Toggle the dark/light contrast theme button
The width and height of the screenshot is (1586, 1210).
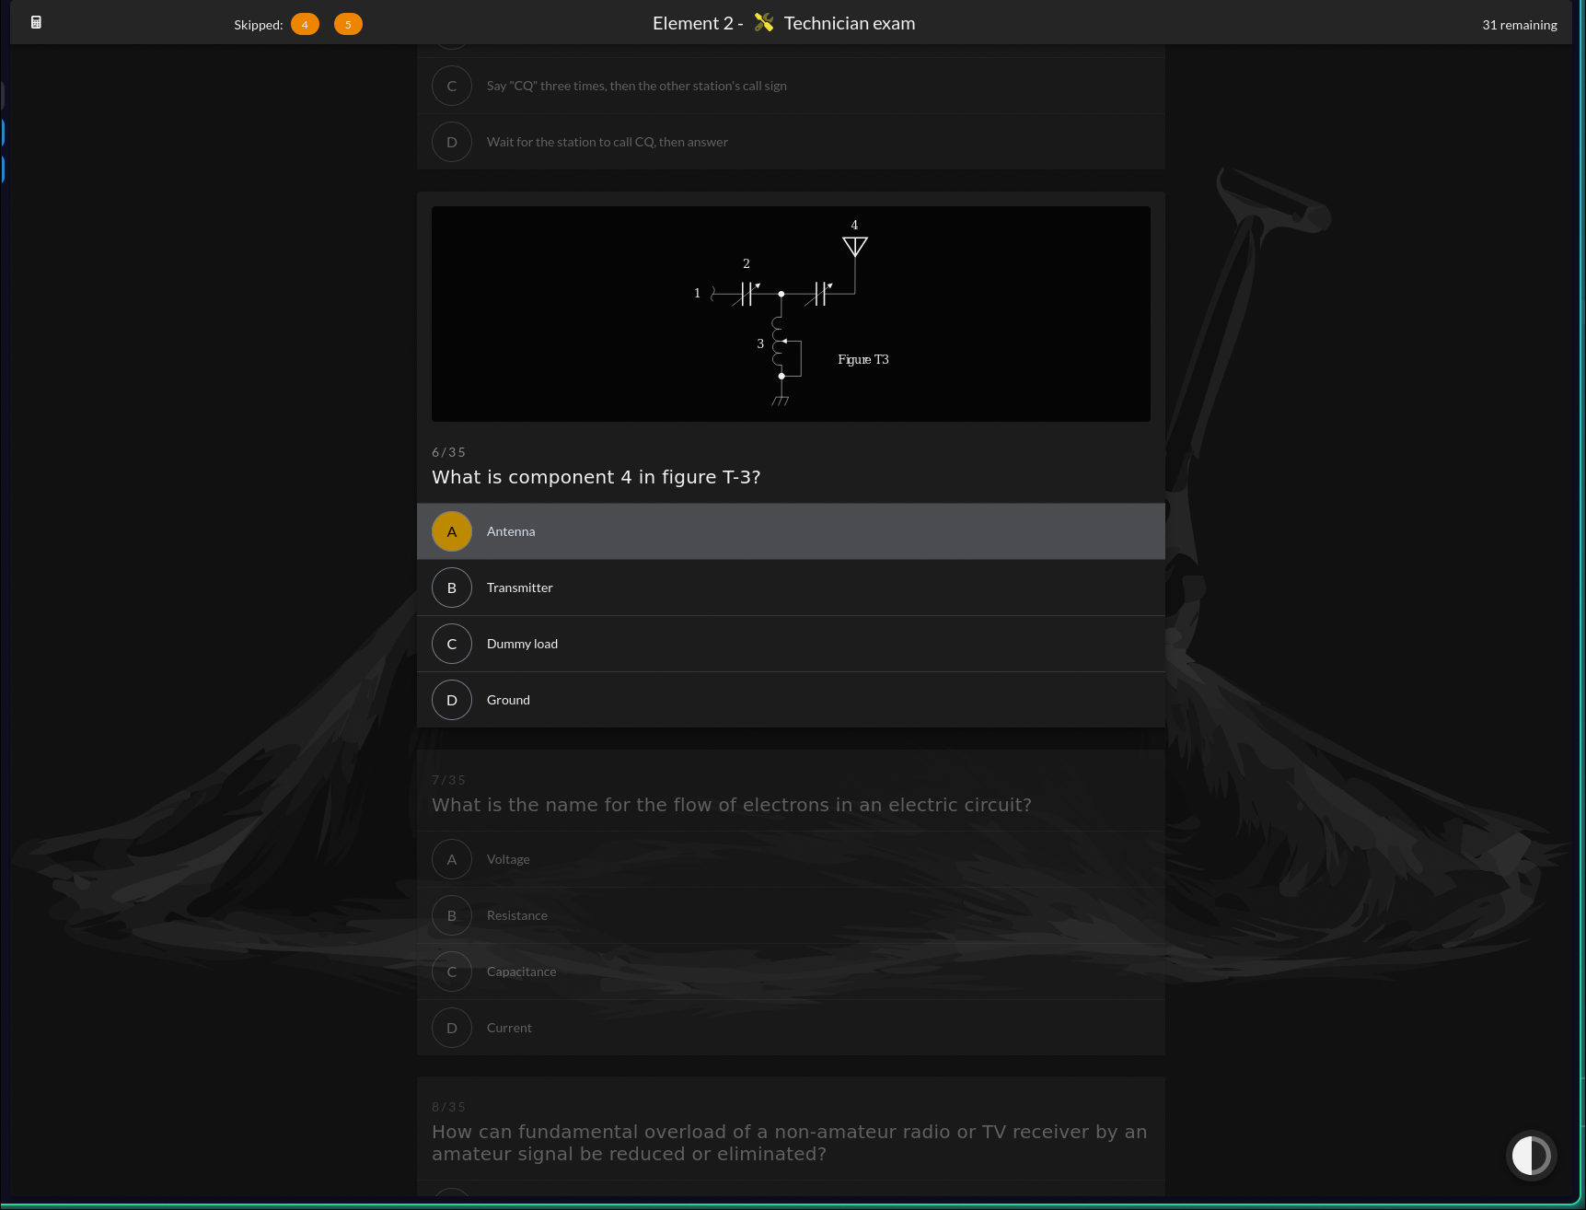click(1532, 1156)
